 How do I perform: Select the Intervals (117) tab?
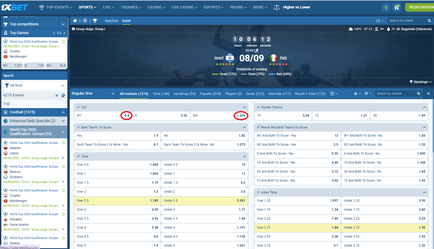point(279,94)
